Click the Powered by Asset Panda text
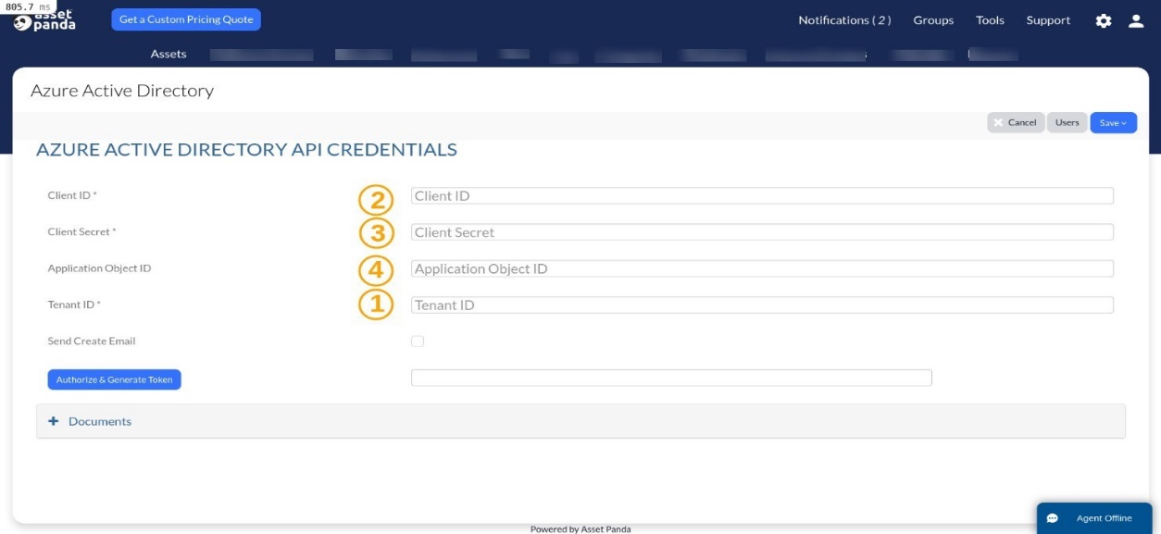Screen dimensions: 1161x534 pyautogui.click(x=580, y=529)
